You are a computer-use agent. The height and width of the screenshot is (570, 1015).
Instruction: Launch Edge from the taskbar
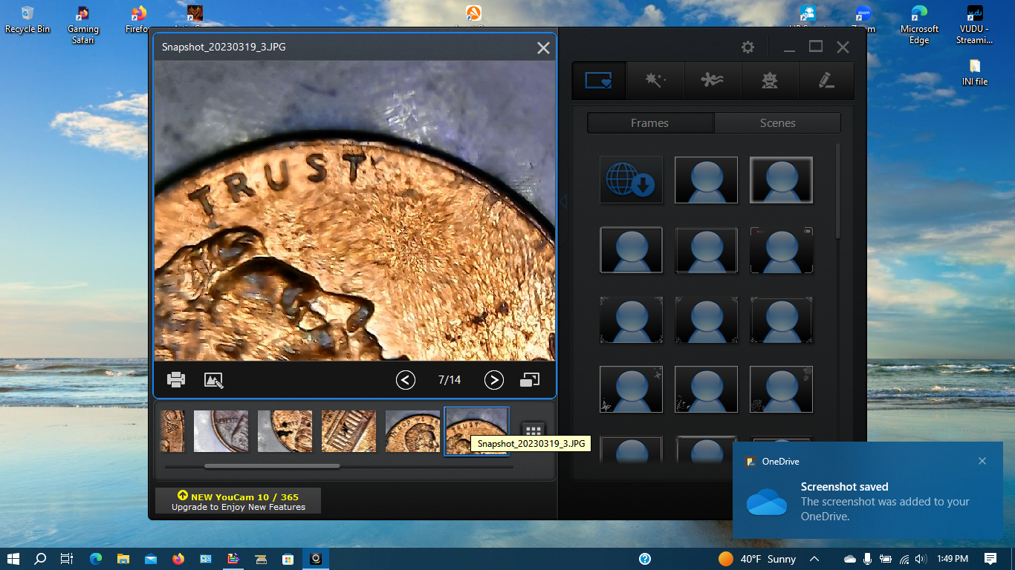(96, 559)
